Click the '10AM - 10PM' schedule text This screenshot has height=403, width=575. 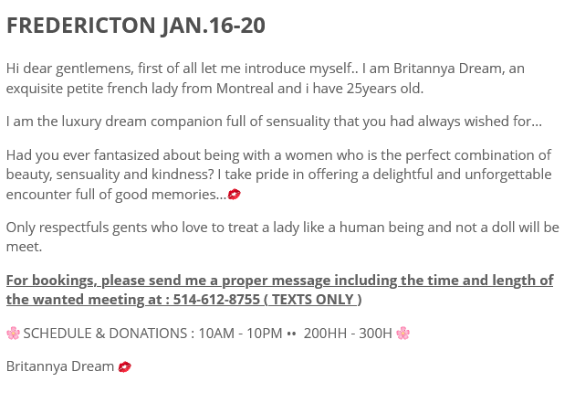(x=240, y=334)
